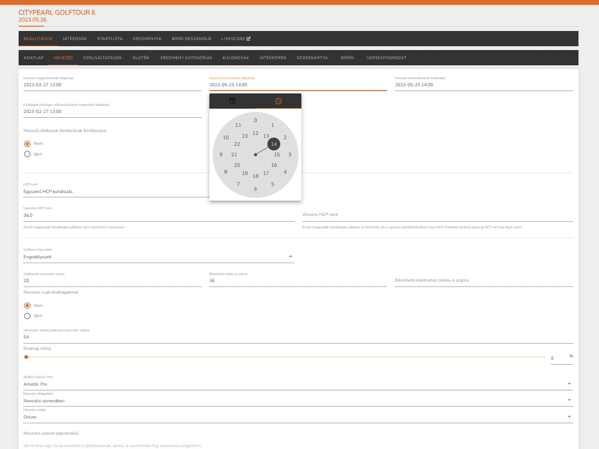Viewport: 599px width, 449px height.
Task: Pick hour 11 on the clock
Action: pos(238,125)
